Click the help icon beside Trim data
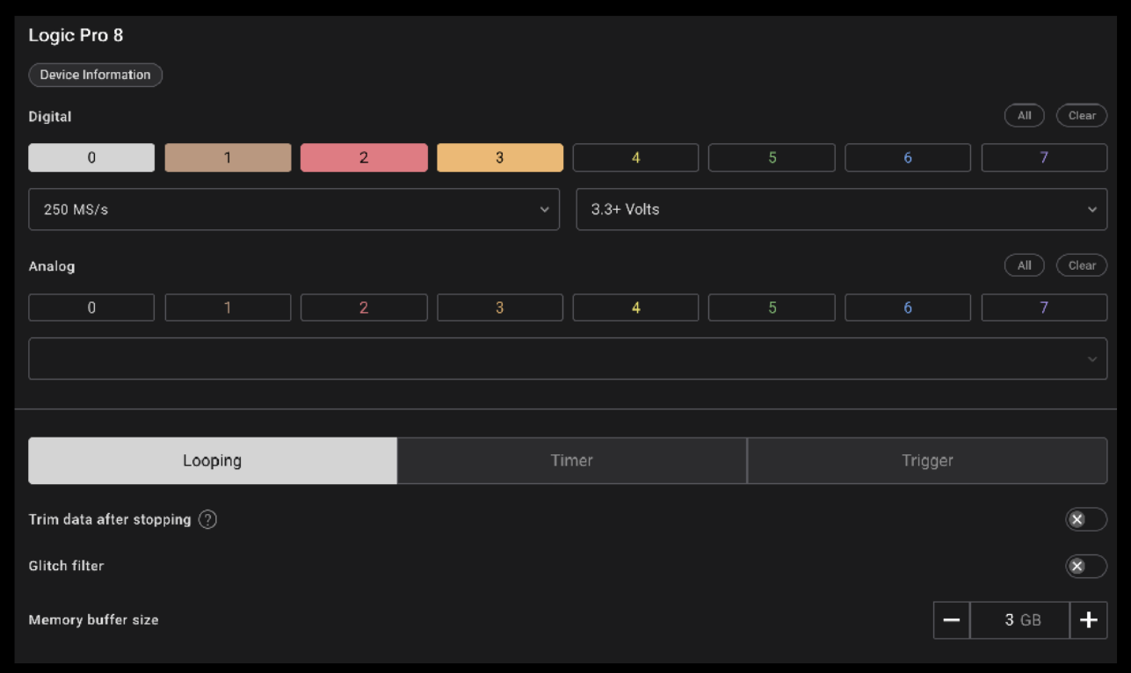1131x673 pixels. 207,519
